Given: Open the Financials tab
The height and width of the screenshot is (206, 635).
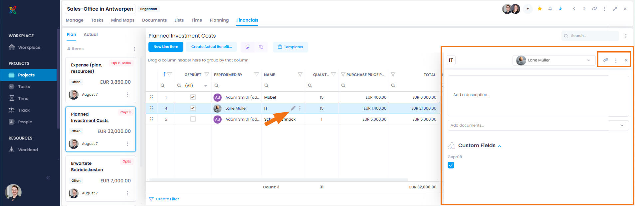Looking at the screenshot, I should point(247,20).
